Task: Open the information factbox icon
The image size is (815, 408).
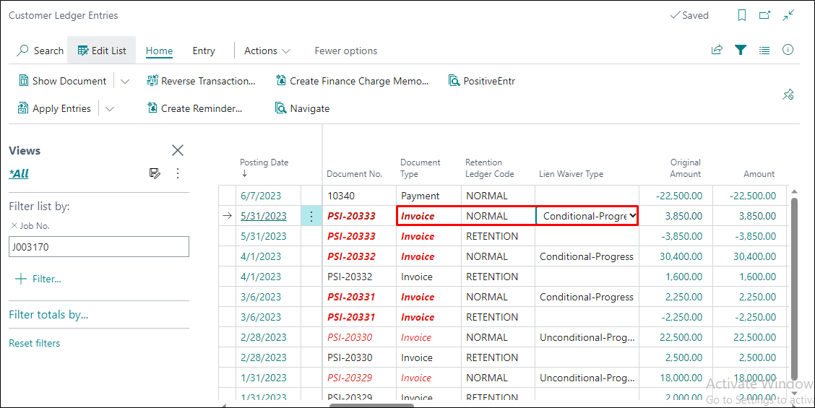Action: [788, 50]
